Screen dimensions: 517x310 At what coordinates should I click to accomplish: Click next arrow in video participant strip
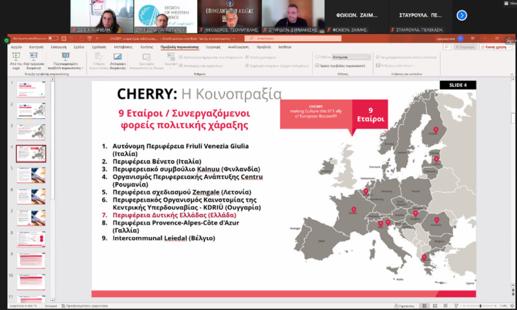click(x=461, y=15)
